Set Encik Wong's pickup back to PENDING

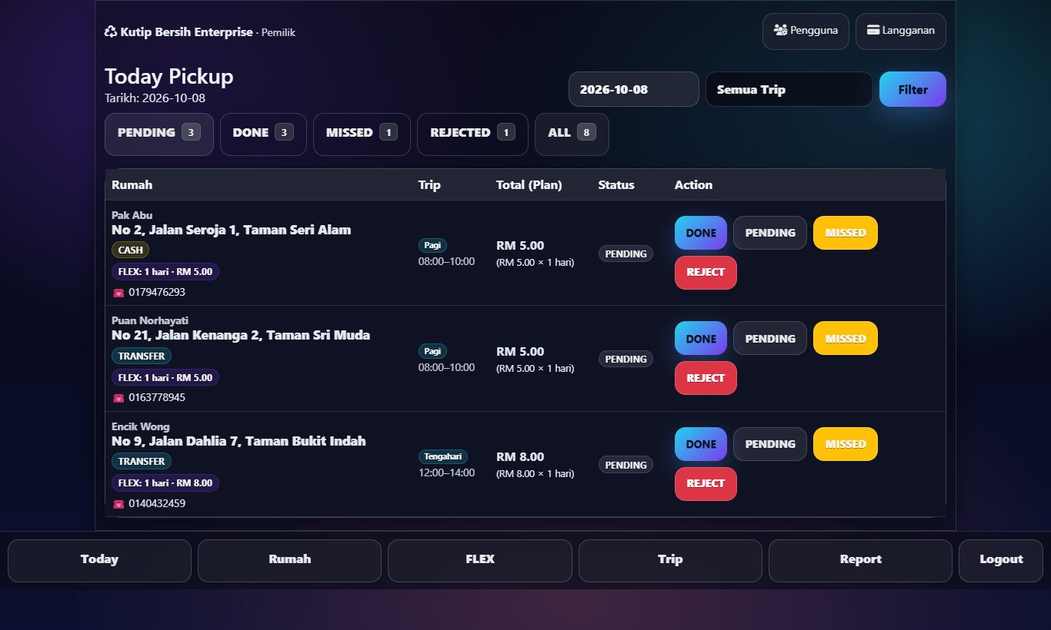click(770, 444)
